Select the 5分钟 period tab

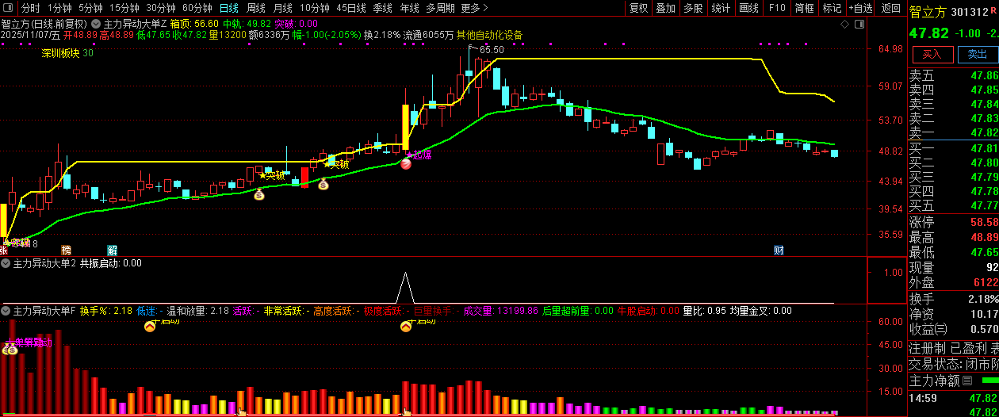point(90,8)
